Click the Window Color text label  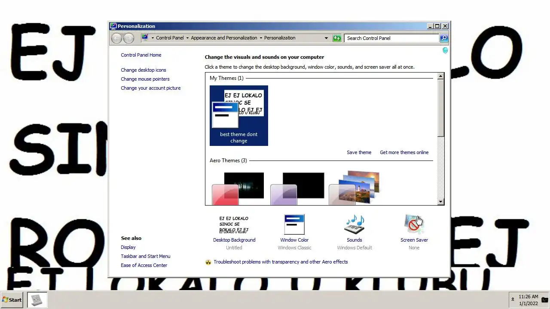[x=294, y=240]
